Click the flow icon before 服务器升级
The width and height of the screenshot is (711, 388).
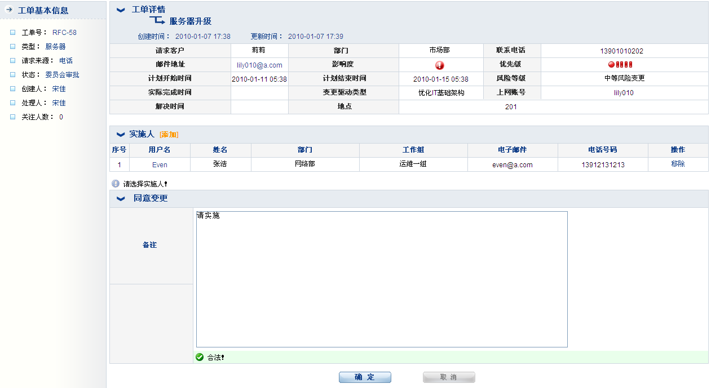coord(157,21)
